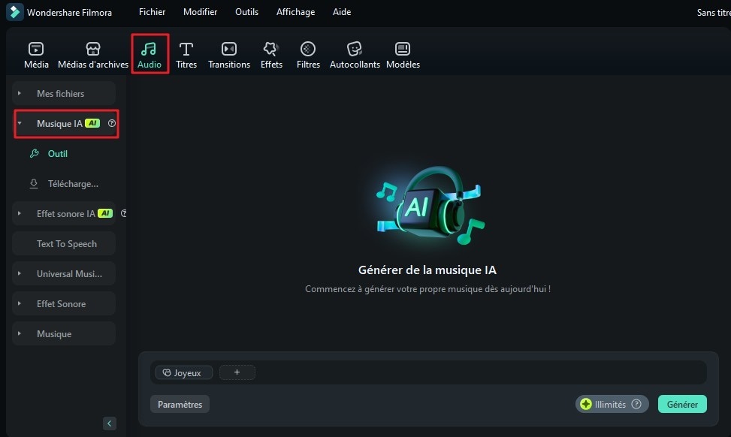Open the Média tab
731x437 pixels.
pos(36,55)
